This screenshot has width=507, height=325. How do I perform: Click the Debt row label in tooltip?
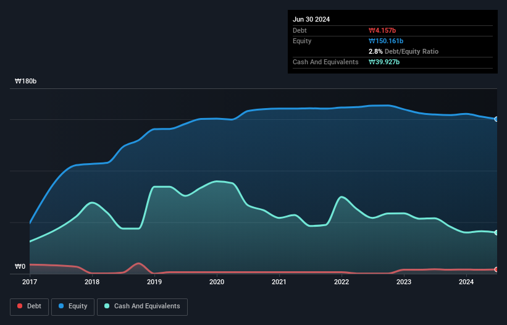[x=300, y=30]
